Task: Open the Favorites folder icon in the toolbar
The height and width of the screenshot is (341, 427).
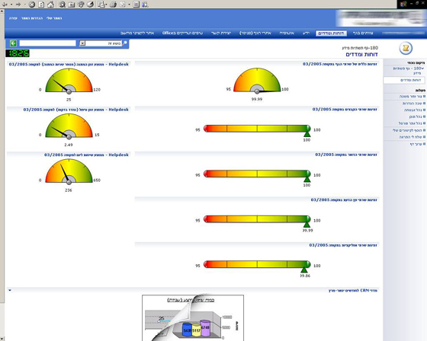Action: point(72,5)
